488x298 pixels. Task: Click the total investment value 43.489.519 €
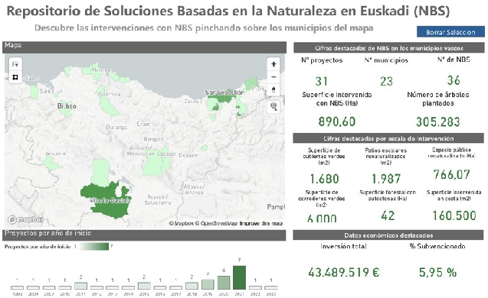coord(343,273)
